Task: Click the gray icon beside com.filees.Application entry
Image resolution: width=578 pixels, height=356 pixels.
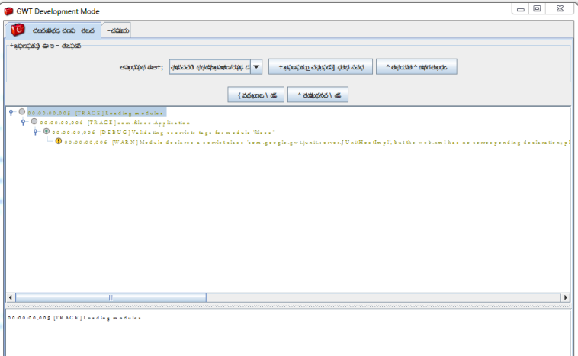Action: [x=34, y=121]
